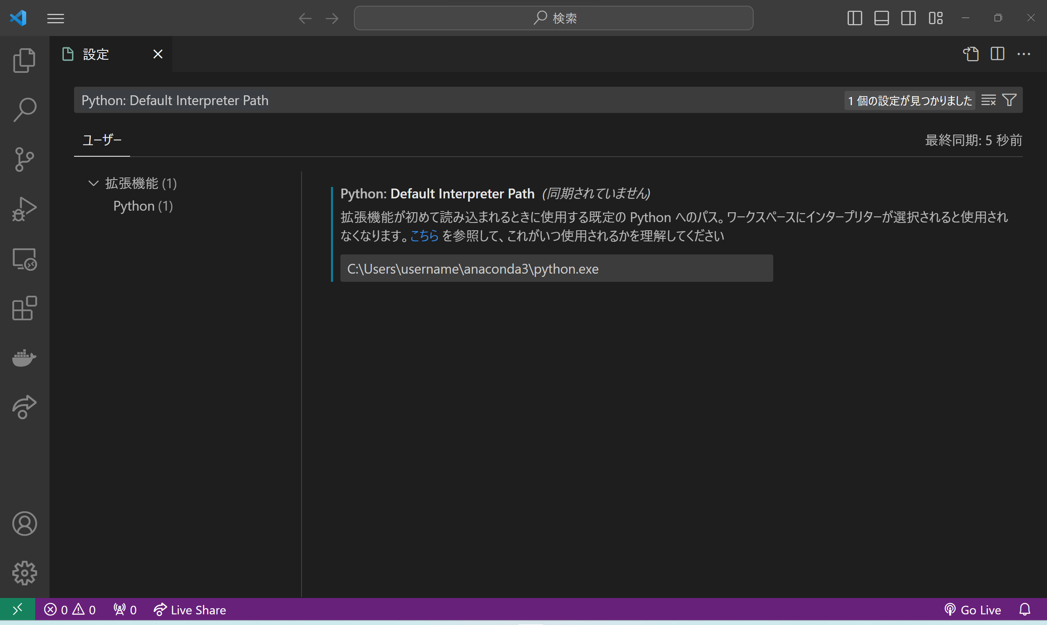
Task: Select the Docker icon in the sidebar
Action: pos(24,358)
